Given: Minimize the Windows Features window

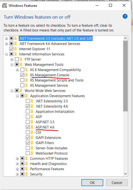Looking at the screenshot, I should coord(97,5).
